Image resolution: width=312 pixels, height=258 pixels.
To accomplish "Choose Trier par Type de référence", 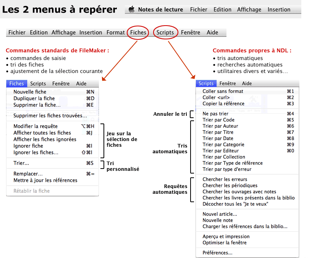I will pos(247,163).
